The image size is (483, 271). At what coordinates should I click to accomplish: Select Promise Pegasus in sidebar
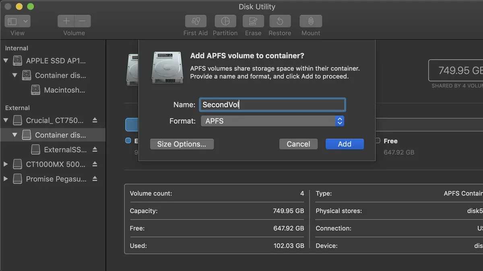(x=56, y=179)
